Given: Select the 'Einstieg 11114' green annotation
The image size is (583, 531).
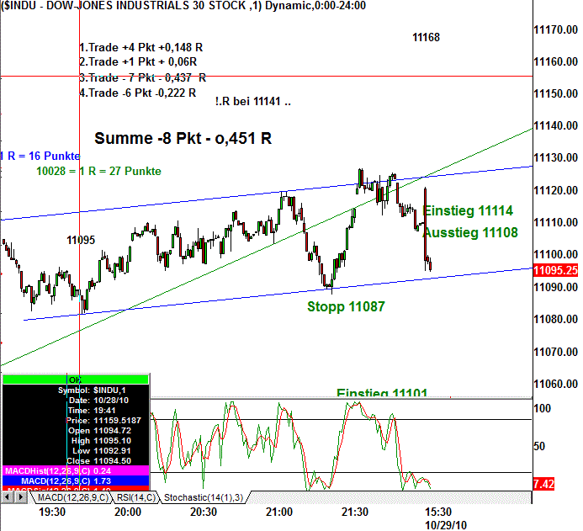Looking at the screenshot, I should (x=467, y=210).
